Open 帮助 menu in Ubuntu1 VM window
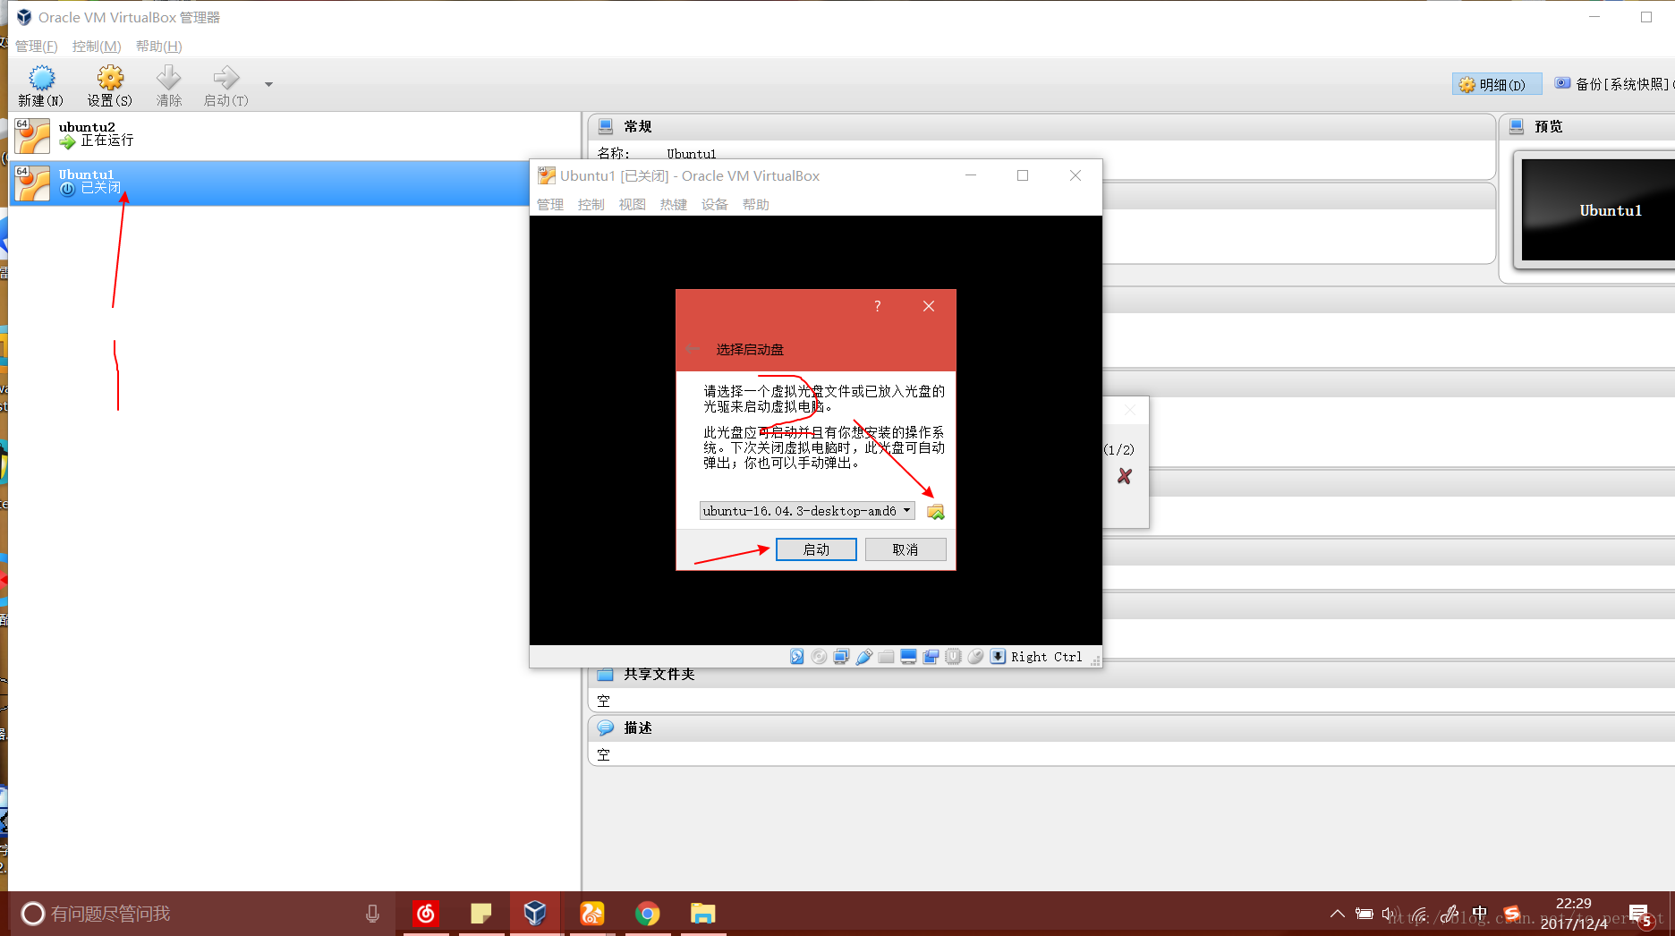The height and width of the screenshot is (936, 1675). 755,205
